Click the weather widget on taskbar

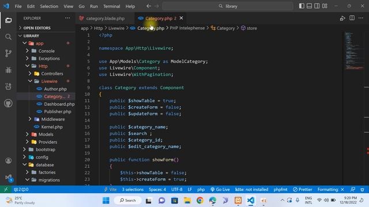20,201
